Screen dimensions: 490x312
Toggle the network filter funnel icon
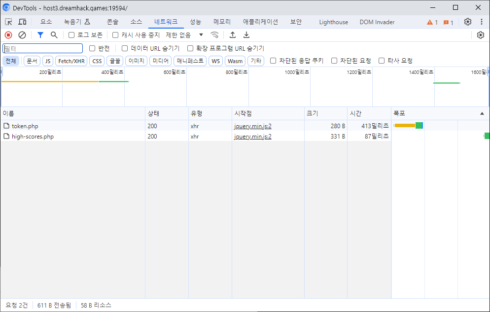[40, 35]
